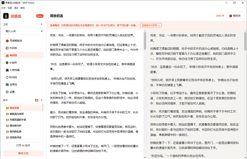Click the 本章概括 label

click(x=54, y=25)
